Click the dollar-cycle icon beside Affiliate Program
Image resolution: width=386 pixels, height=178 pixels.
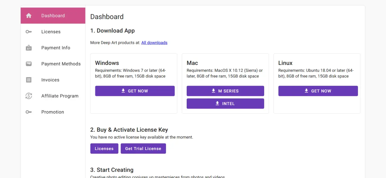tap(29, 96)
